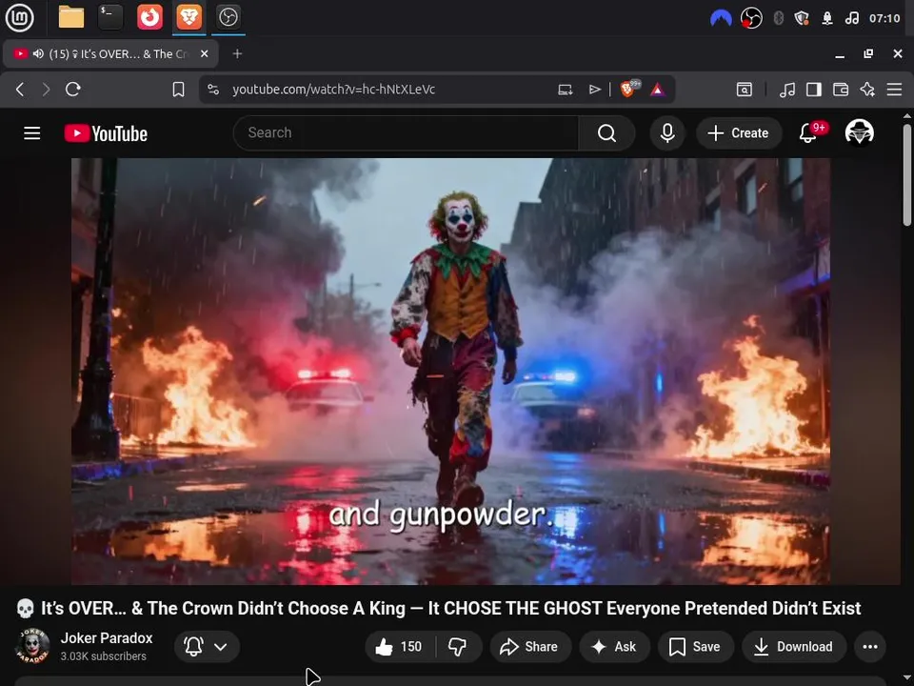Open the Brave main hamburger menu

894,90
